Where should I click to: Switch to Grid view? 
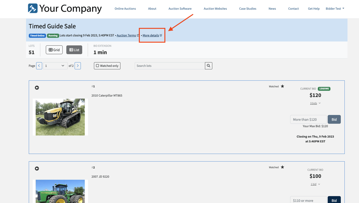(54, 50)
